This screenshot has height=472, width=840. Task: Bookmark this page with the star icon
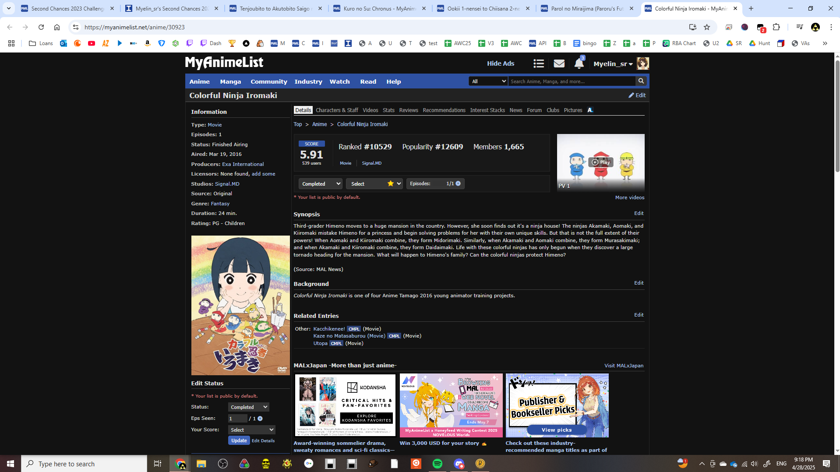(707, 27)
